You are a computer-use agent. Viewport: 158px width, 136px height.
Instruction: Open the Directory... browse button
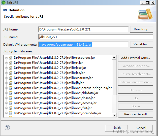click(x=142, y=29)
